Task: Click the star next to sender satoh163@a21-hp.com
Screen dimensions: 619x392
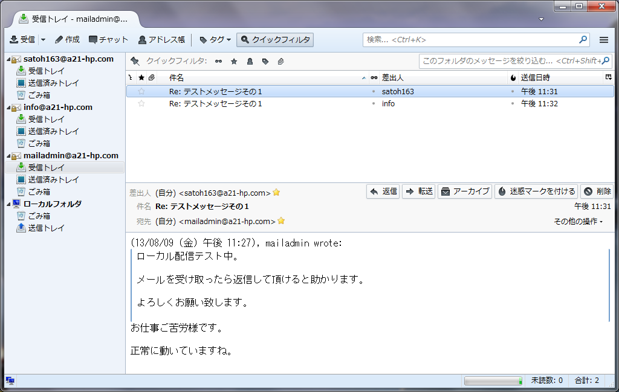Action: (x=276, y=193)
